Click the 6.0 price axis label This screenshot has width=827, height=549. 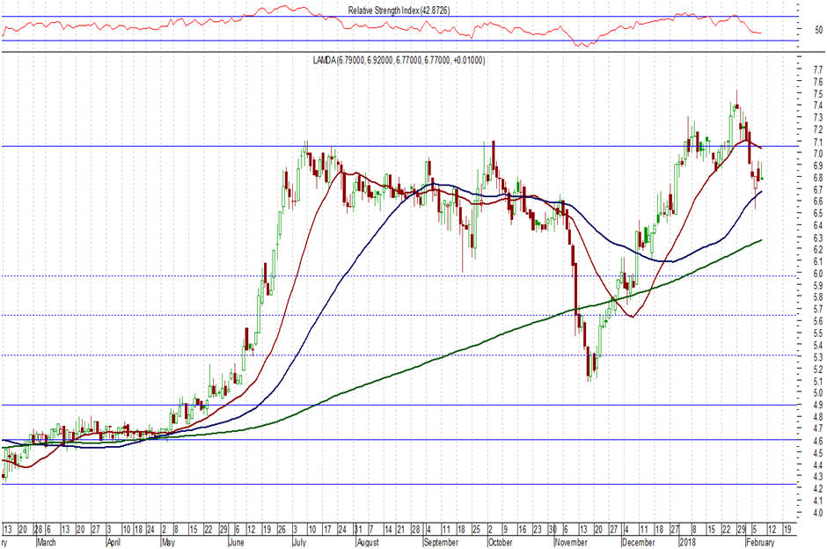click(x=818, y=274)
